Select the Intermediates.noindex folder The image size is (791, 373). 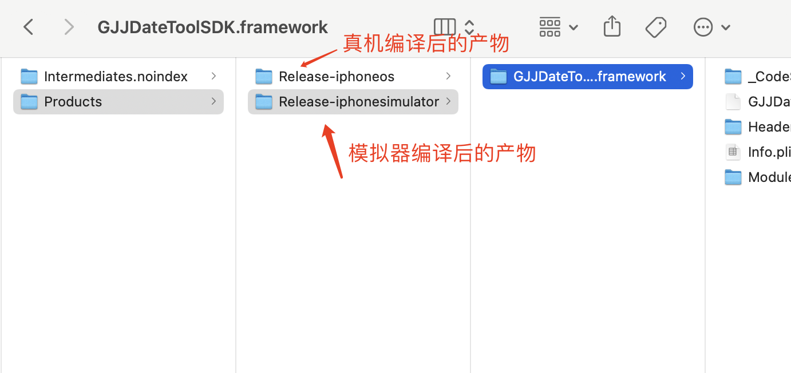coord(118,76)
